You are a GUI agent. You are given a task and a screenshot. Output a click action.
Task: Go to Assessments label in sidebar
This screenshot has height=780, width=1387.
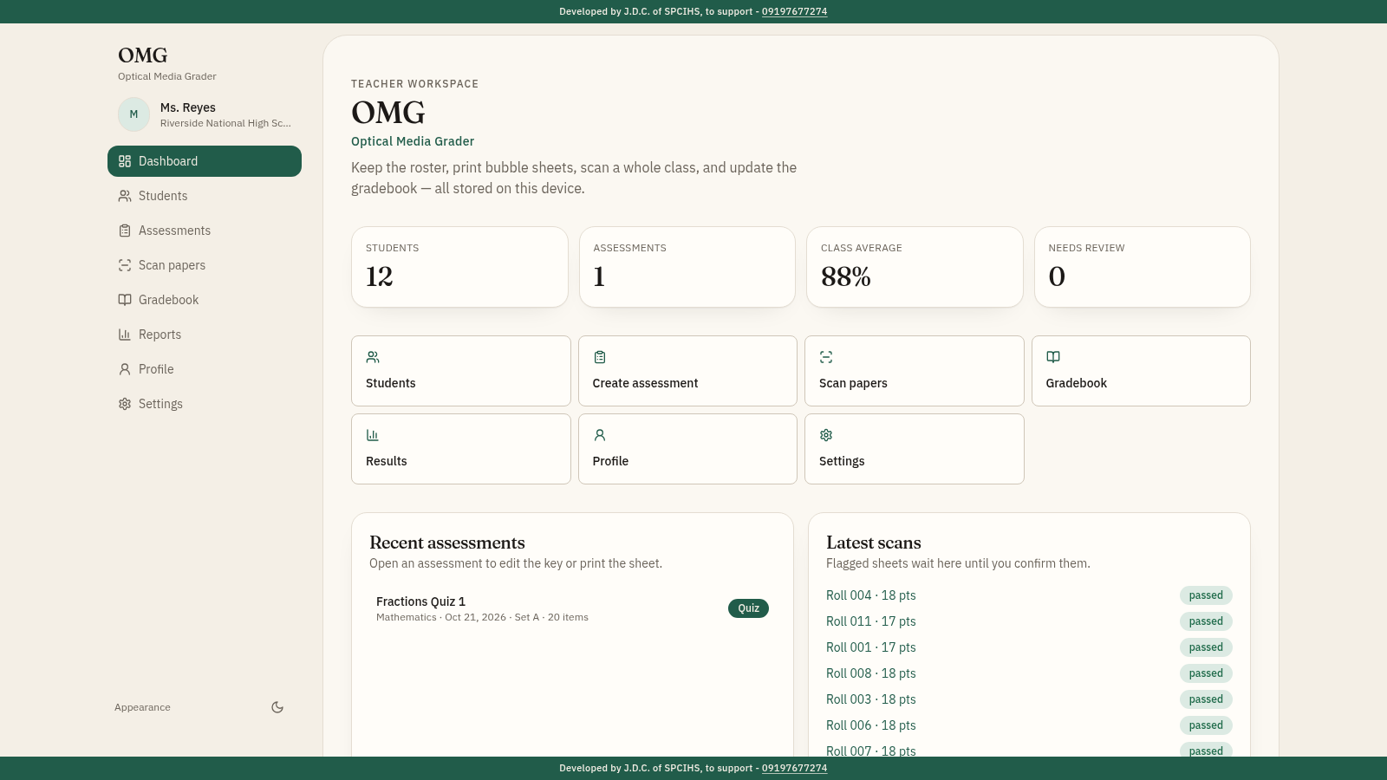174,231
